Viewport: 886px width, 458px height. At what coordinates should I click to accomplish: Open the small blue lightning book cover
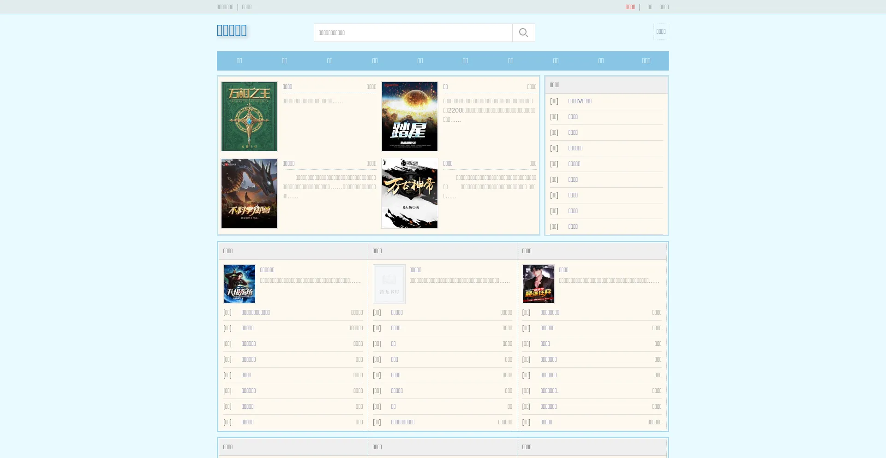239,284
